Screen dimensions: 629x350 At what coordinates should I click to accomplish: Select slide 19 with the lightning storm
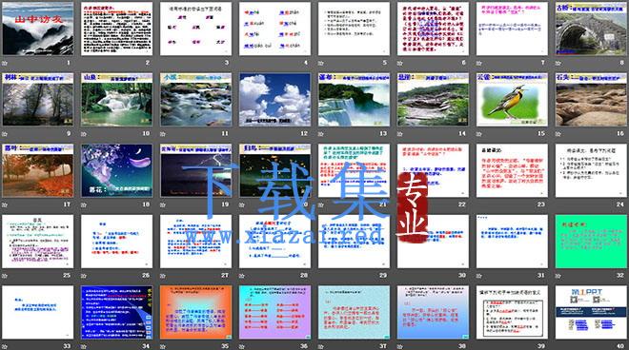click(195, 170)
